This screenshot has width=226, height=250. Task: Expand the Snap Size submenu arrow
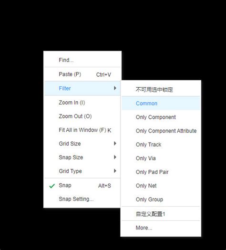point(115,157)
